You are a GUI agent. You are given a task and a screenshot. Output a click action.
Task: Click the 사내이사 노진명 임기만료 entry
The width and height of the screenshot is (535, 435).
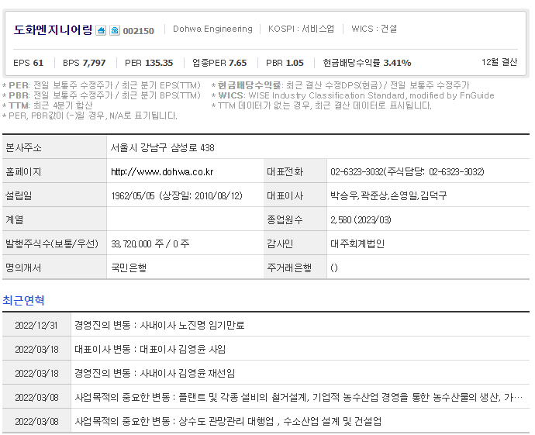(x=160, y=325)
